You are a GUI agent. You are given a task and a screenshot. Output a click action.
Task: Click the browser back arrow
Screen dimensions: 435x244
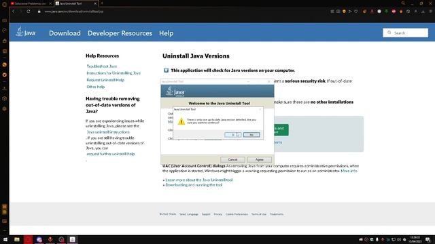pos(14,12)
